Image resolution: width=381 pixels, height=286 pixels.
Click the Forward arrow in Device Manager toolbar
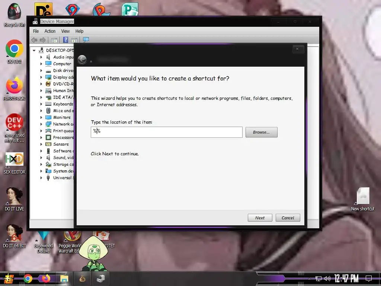click(43, 40)
